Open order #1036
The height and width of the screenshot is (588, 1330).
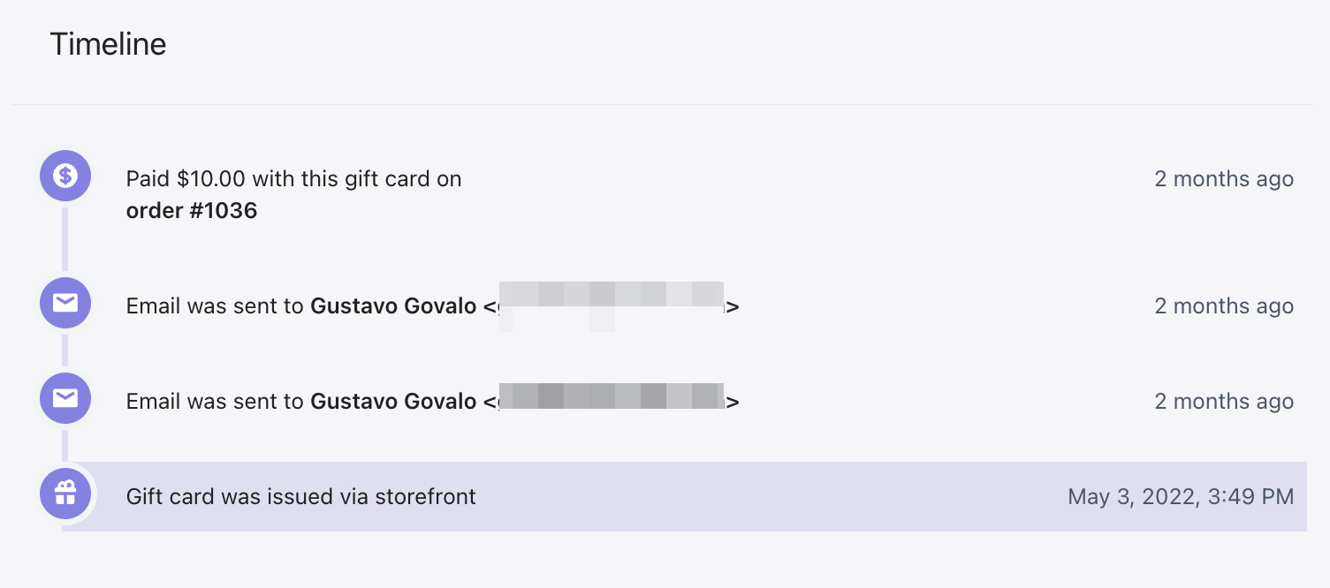pyautogui.click(x=192, y=211)
